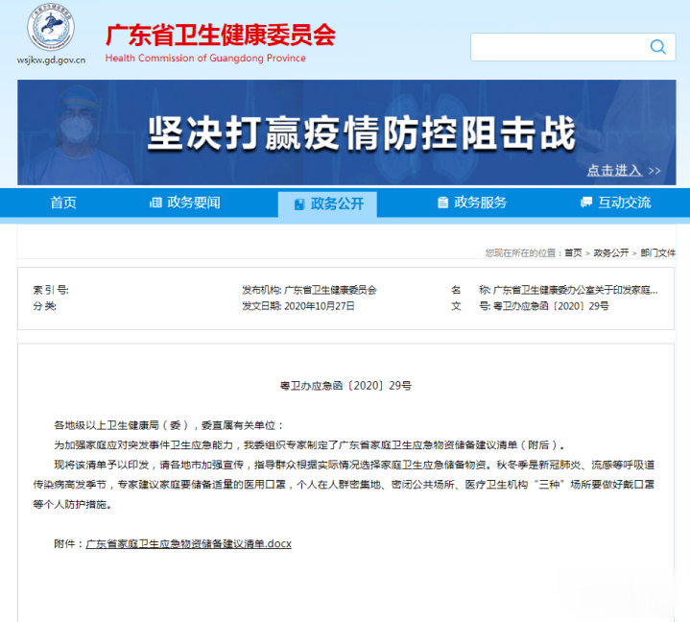Screen dimensions: 690x622
Task: Open the 首页 navigation tab
Action: coord(63,203)
